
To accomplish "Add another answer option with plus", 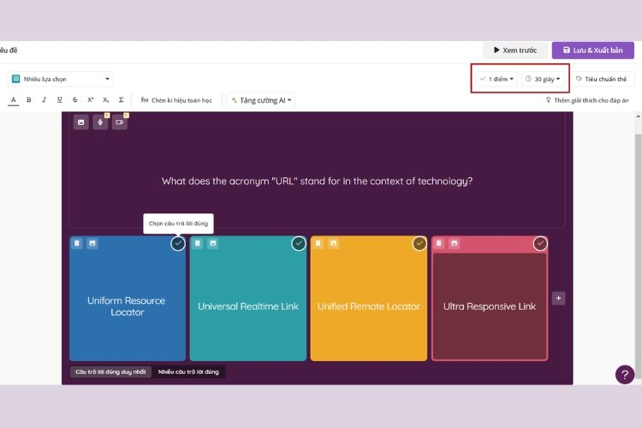I will (558, 298).
